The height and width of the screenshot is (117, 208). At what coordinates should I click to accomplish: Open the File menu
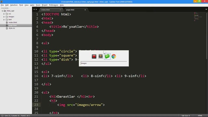tap(2, 5)
